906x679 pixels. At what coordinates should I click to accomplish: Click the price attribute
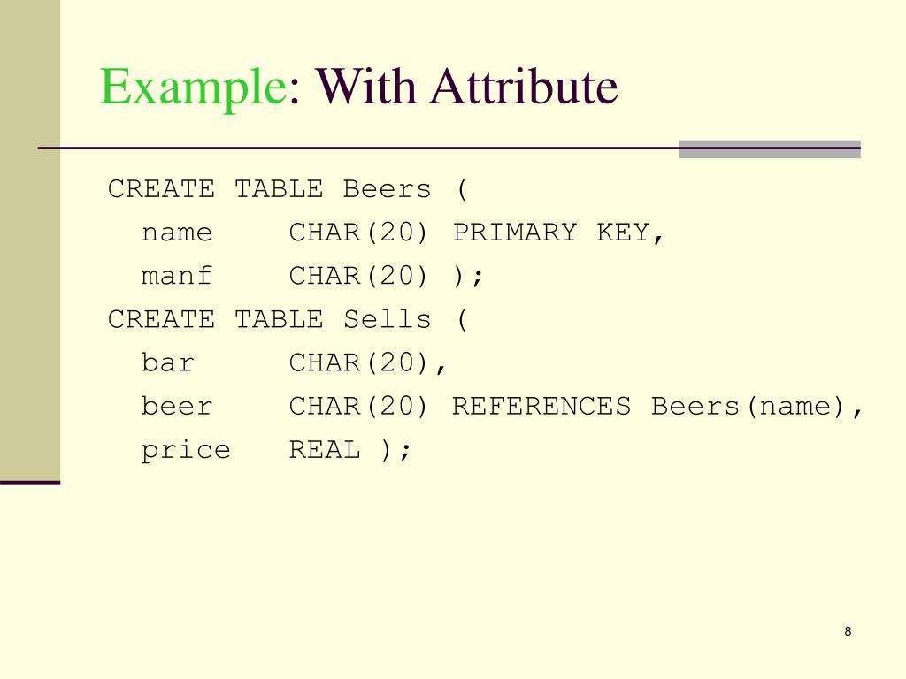click(x=186, y=450)
